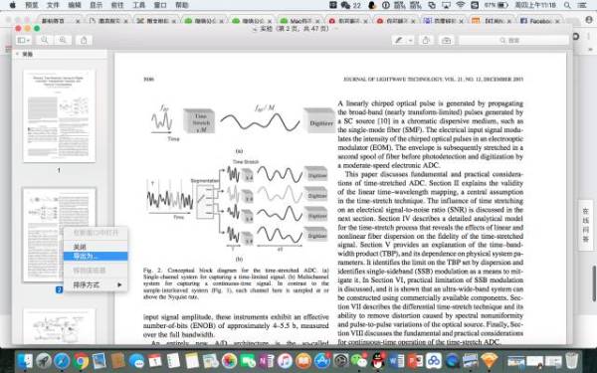Open iTunes from the Dock

click(x=285, y=360)
